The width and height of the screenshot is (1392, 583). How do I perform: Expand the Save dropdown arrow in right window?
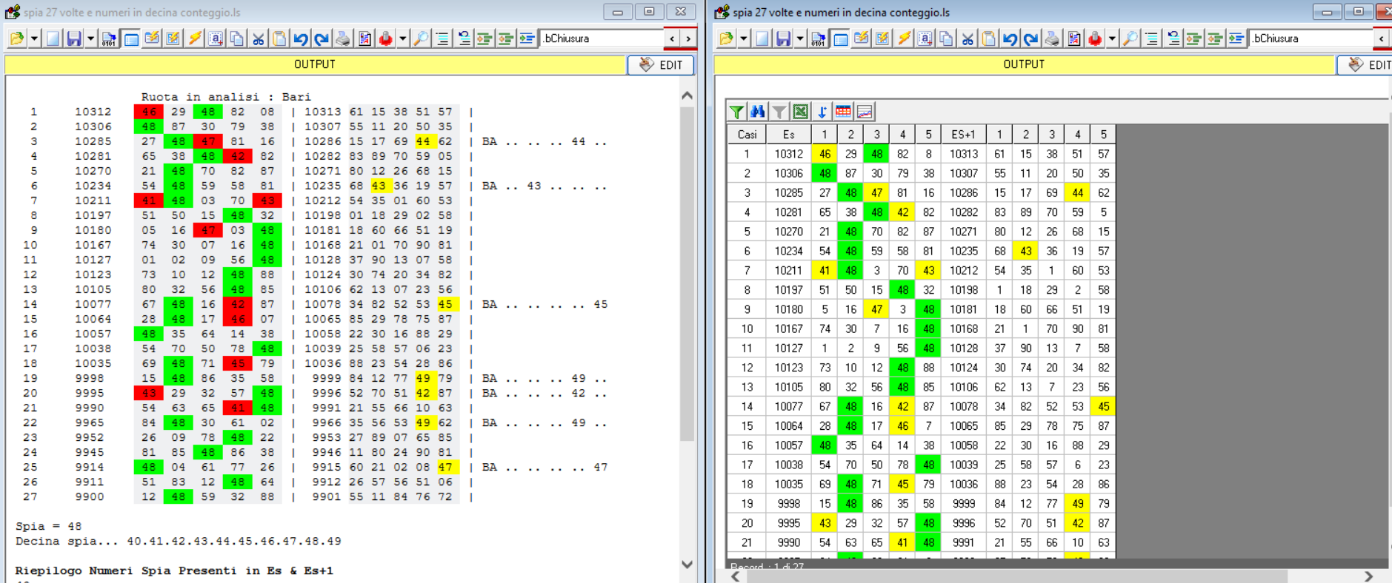pos(800,38)
